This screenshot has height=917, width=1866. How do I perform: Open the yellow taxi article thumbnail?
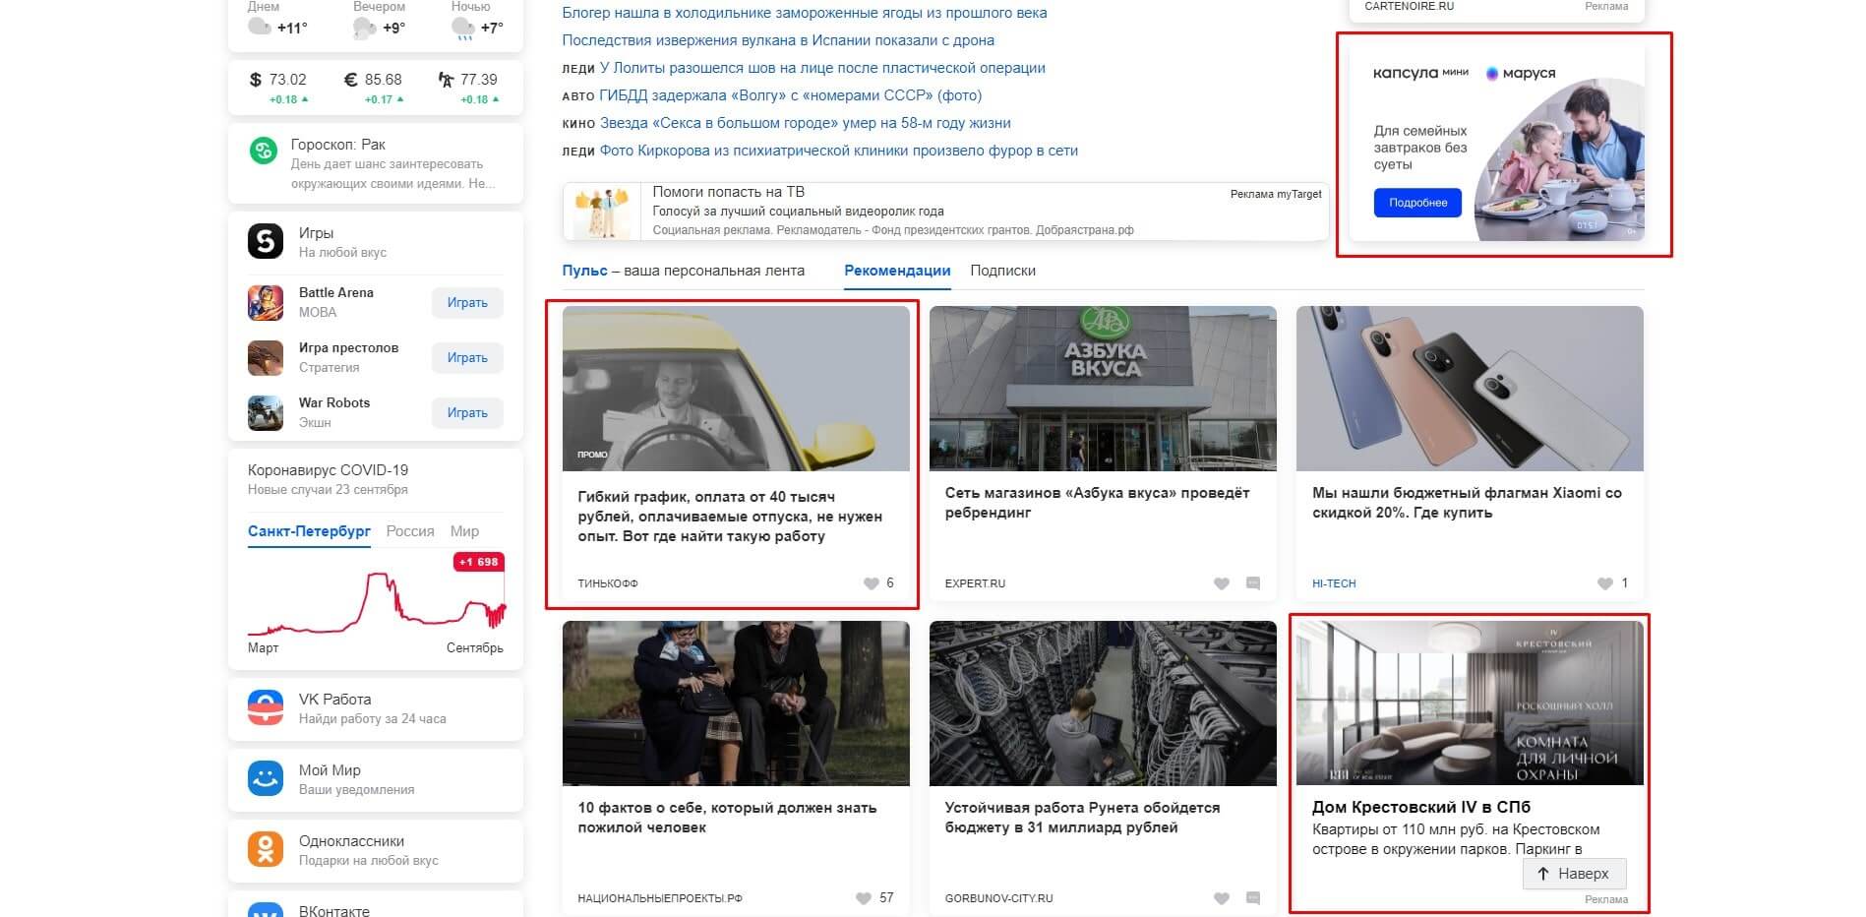click(x=736, y=389)
